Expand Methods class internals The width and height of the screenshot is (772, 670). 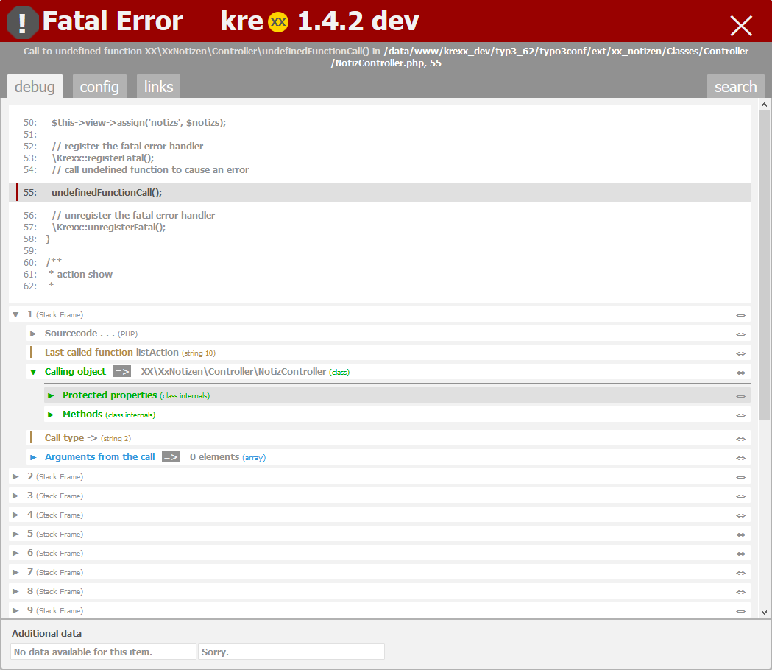51,415
